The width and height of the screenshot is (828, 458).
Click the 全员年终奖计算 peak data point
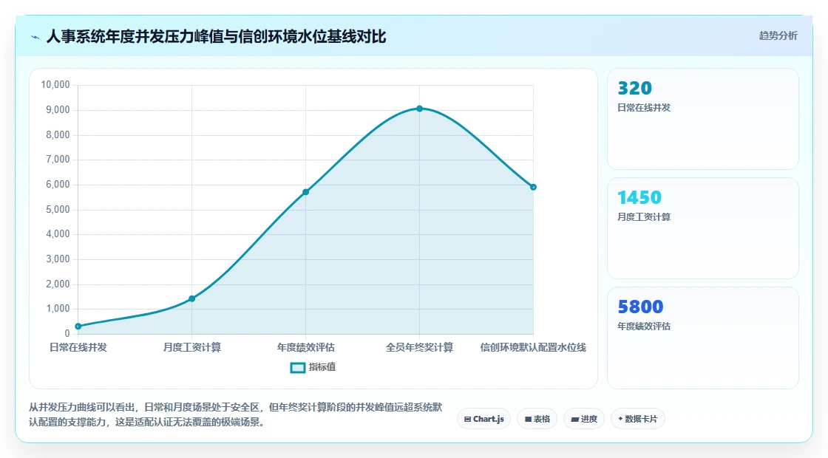click(x=419, y=109)
